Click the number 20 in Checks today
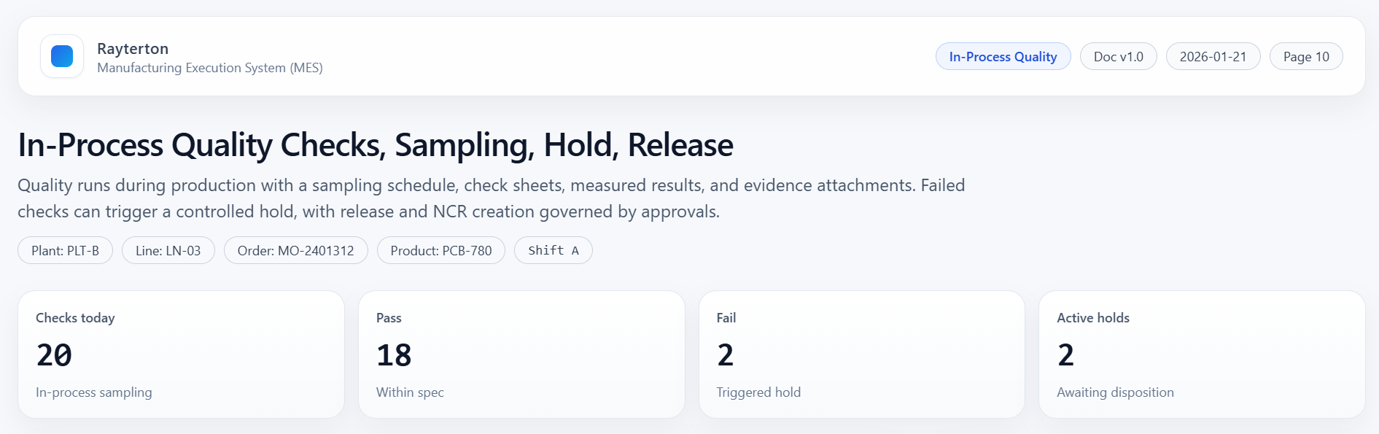Screen dimensions: 1379x434 pyautogui.click(x=54, y=355)
